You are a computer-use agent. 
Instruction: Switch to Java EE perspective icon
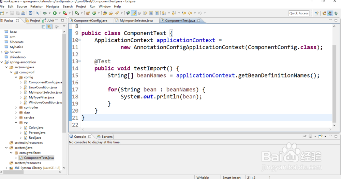click(x=324, y=13)
